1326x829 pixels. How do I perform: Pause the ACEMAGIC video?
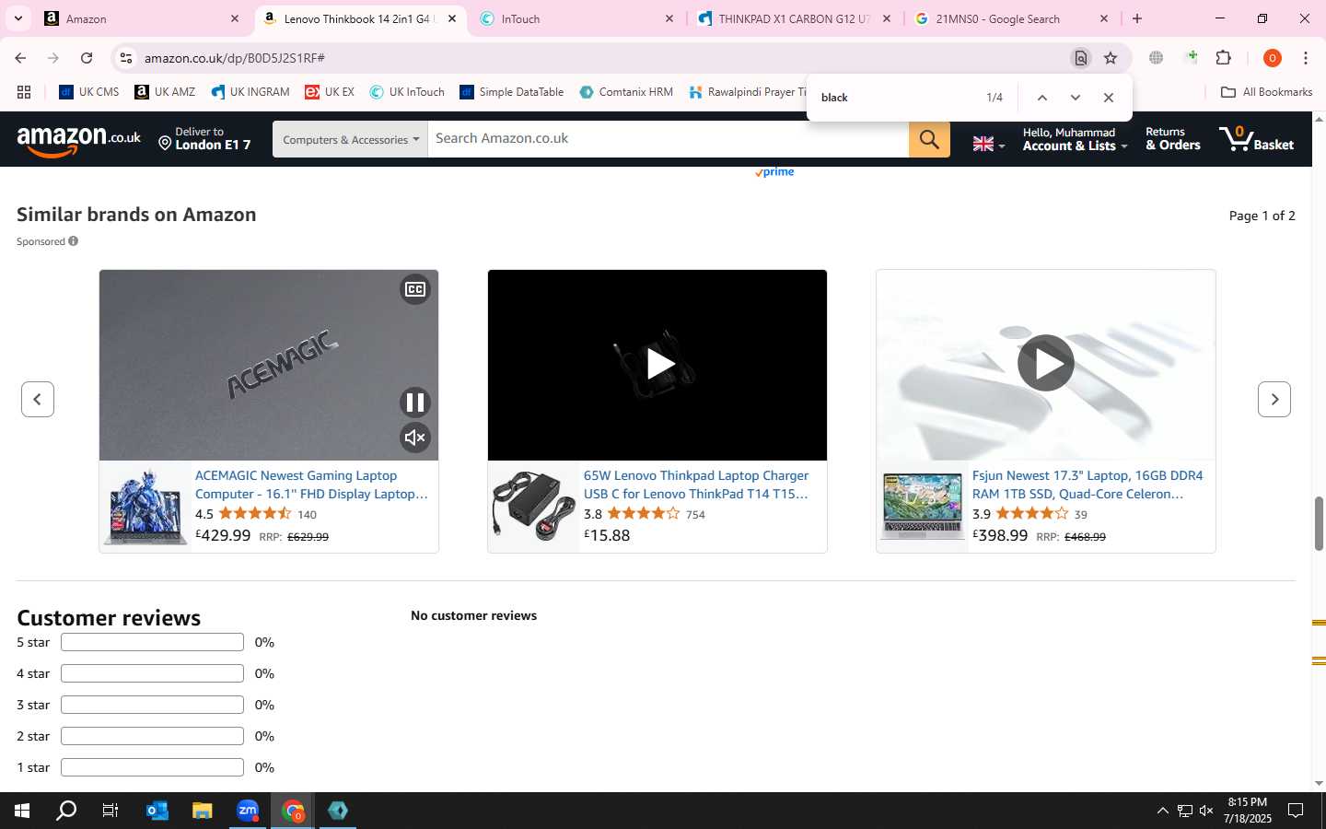[x=415, y=403]
